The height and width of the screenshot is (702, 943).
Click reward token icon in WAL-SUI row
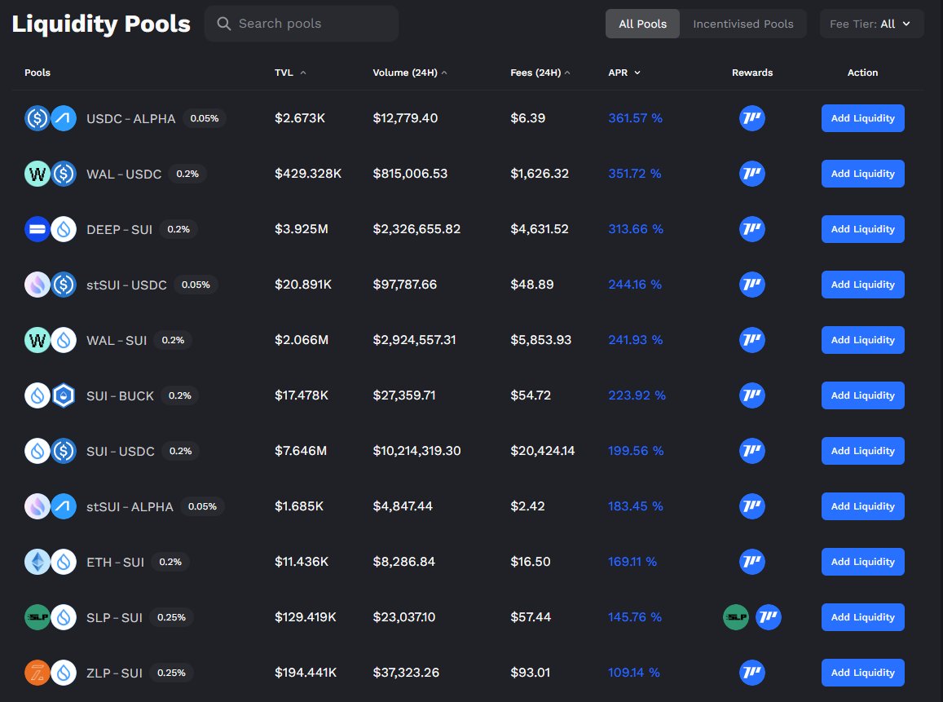pos(751,340)
